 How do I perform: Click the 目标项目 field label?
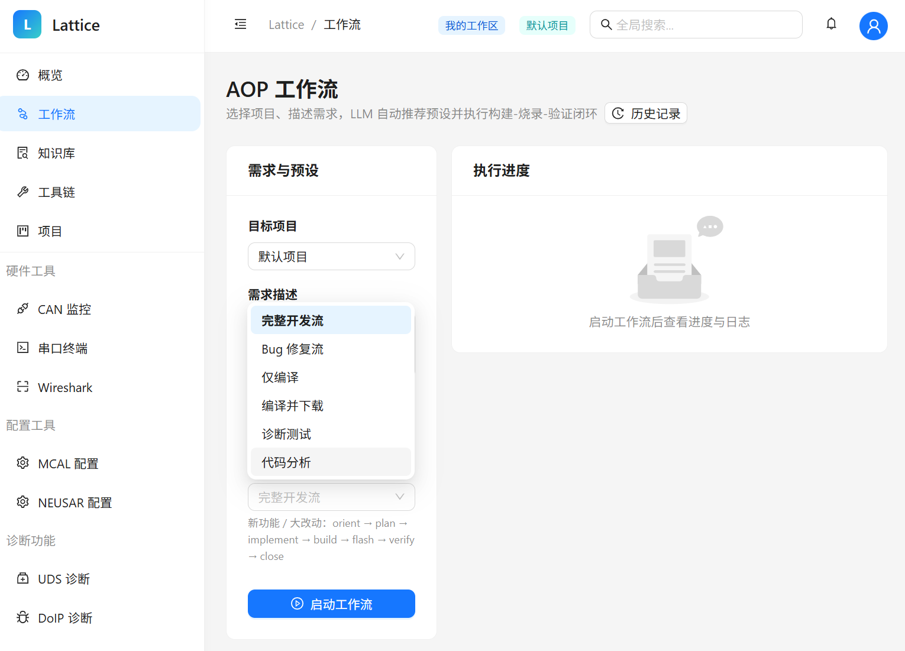(273, 226)
